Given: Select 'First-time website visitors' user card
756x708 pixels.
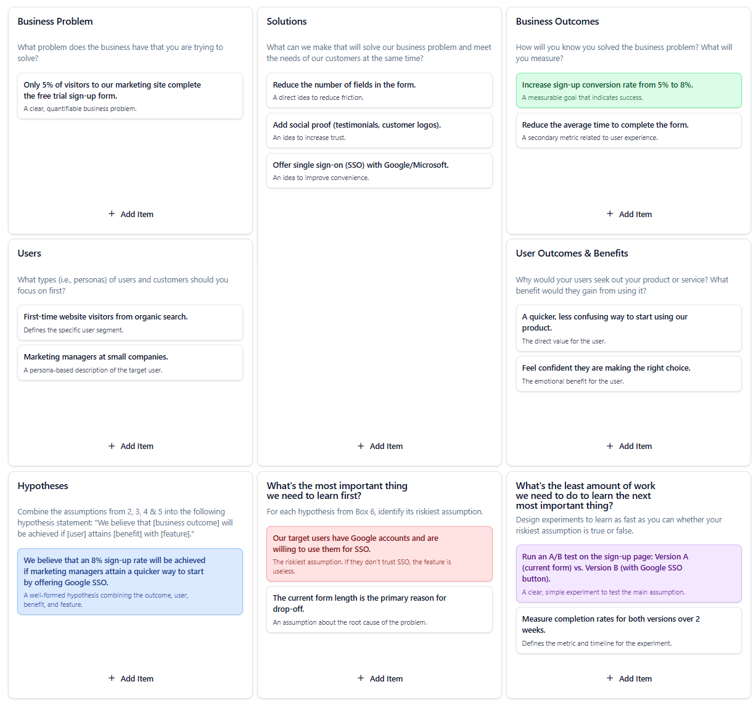Looking at the screenshot, I should pos(130,323).
